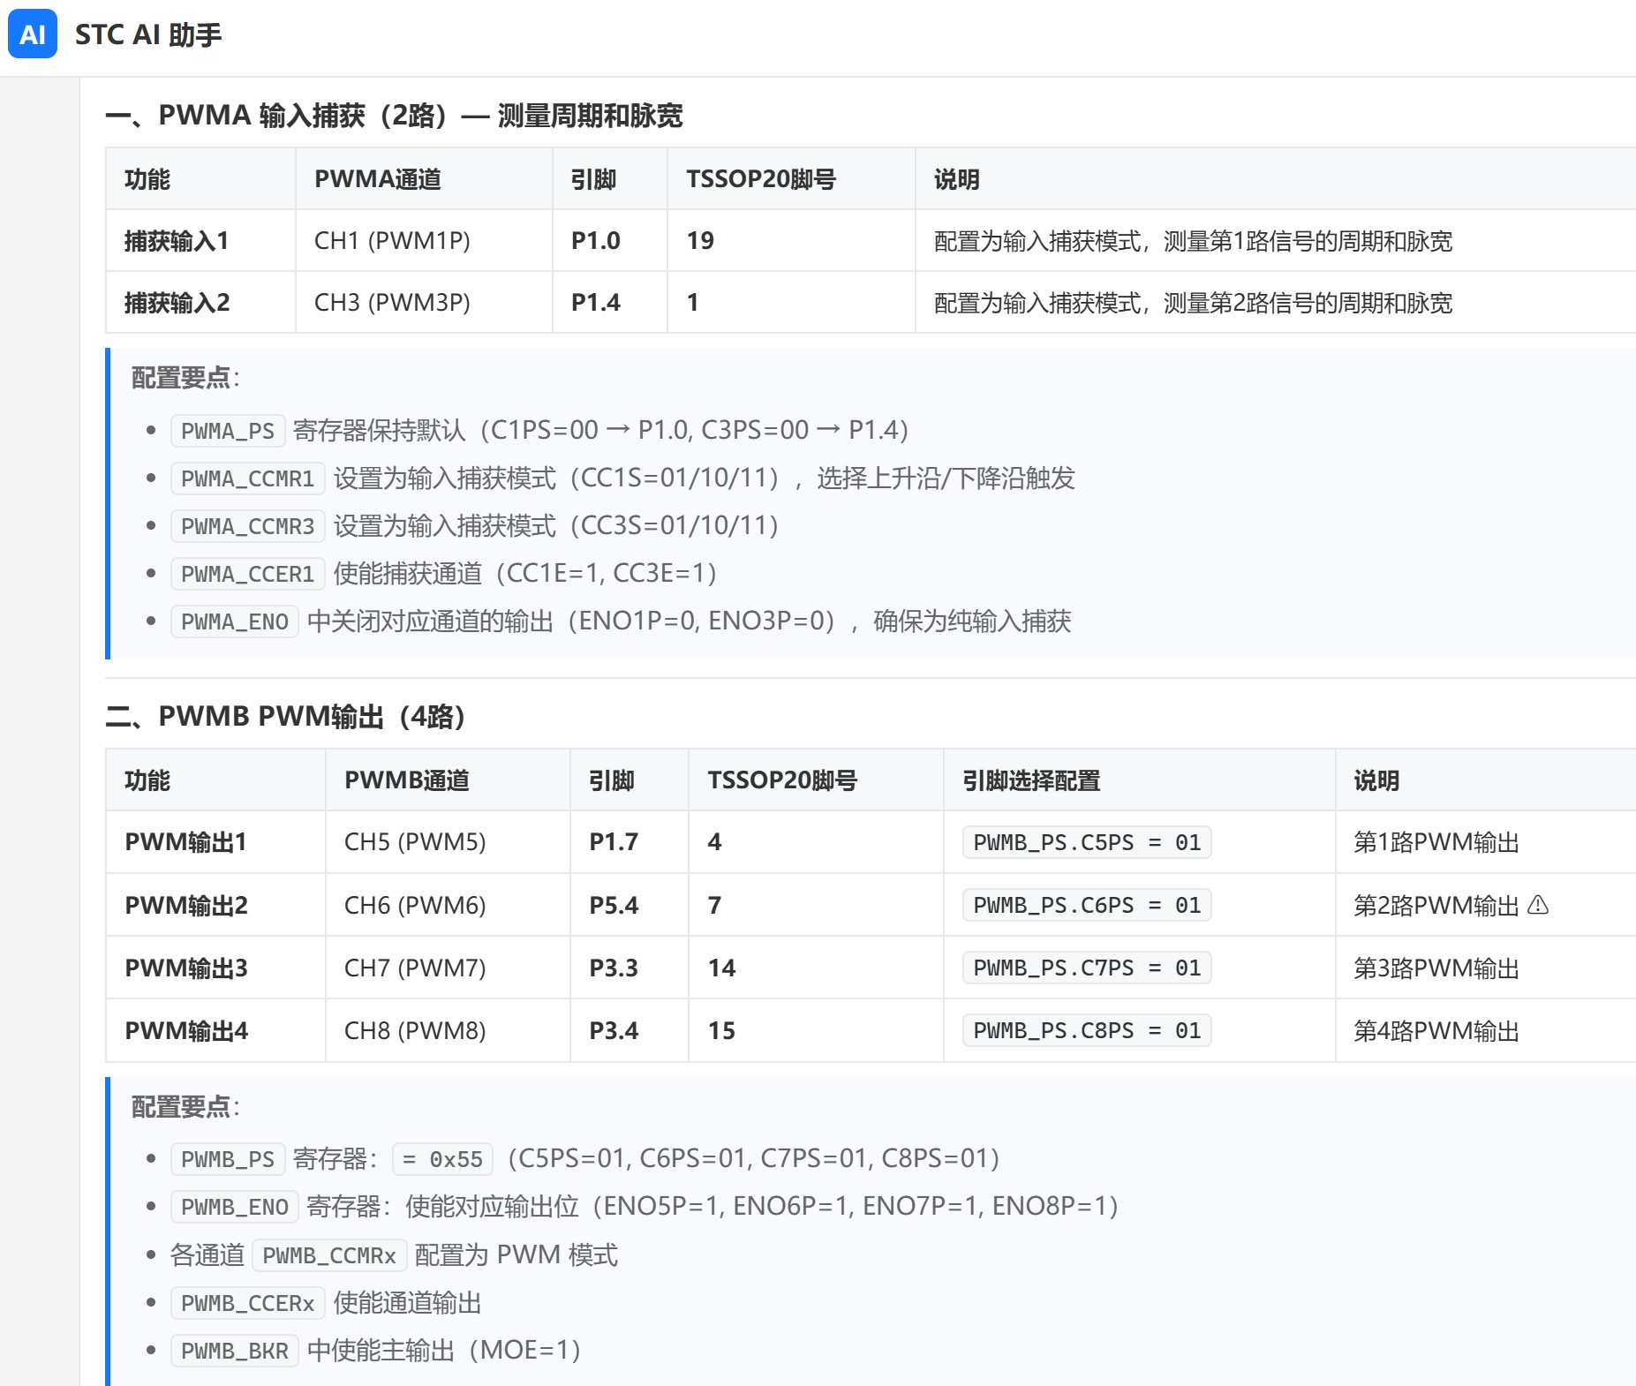
Task: Click the PWMA_PS code tag
Action: (228, 431)
